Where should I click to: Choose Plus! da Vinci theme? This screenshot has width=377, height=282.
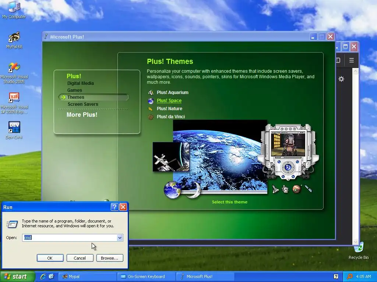(171, 117)
